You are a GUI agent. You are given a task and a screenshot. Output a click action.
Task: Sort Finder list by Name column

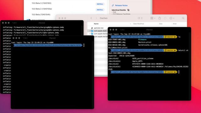pyautogui.click(x=96, y=24)
